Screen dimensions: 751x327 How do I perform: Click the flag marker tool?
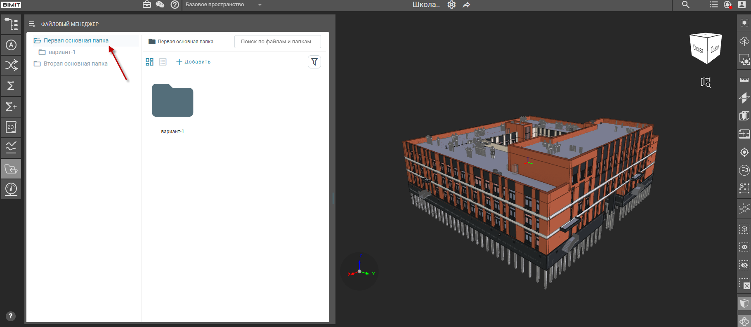744,170
